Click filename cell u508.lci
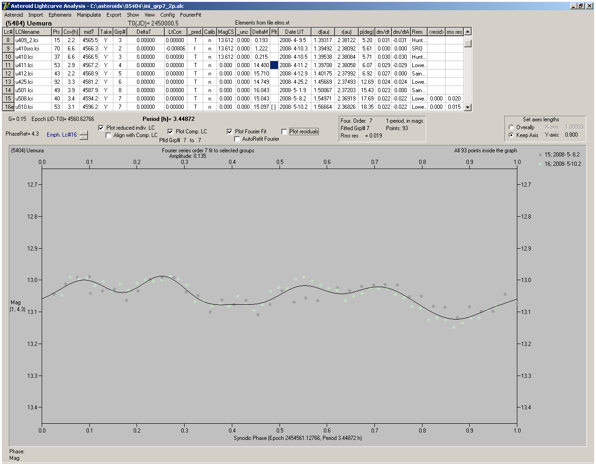The width and height of the screenshot is (596, 464). (x=32, y=99)
